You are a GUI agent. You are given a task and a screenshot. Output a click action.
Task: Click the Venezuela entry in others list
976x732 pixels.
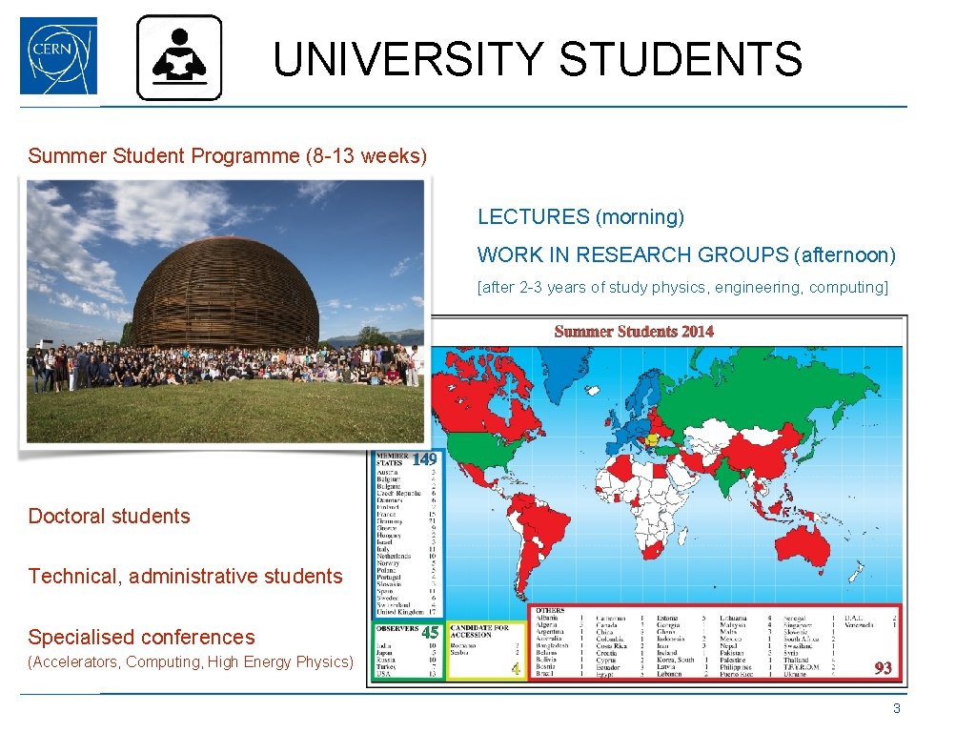tap(870, 624)
